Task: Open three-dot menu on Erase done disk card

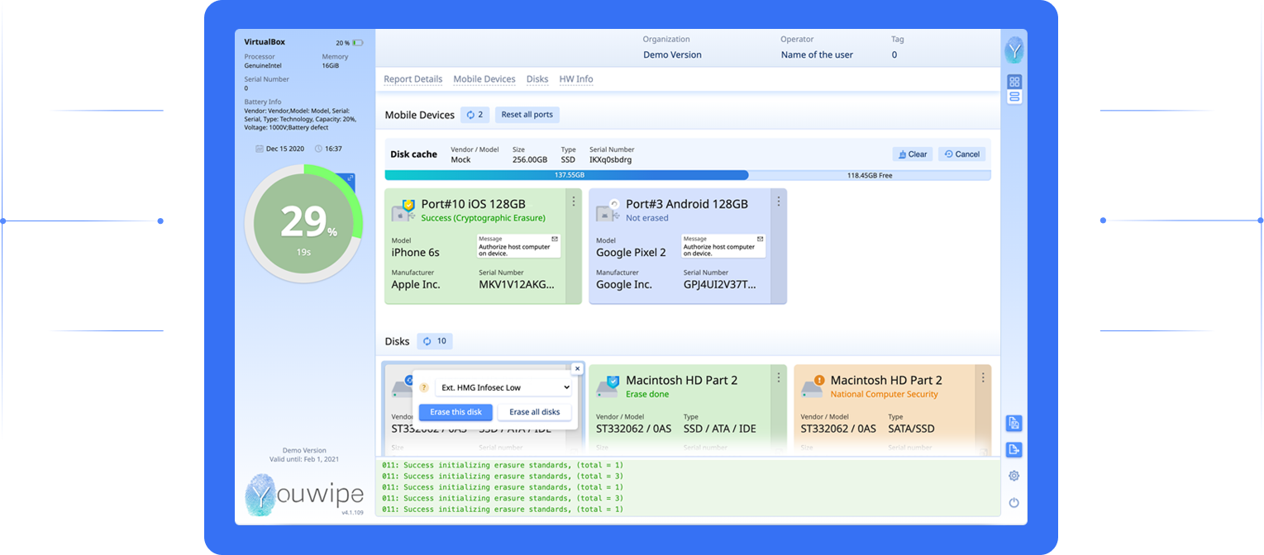Action: click(x=778, y=377)
